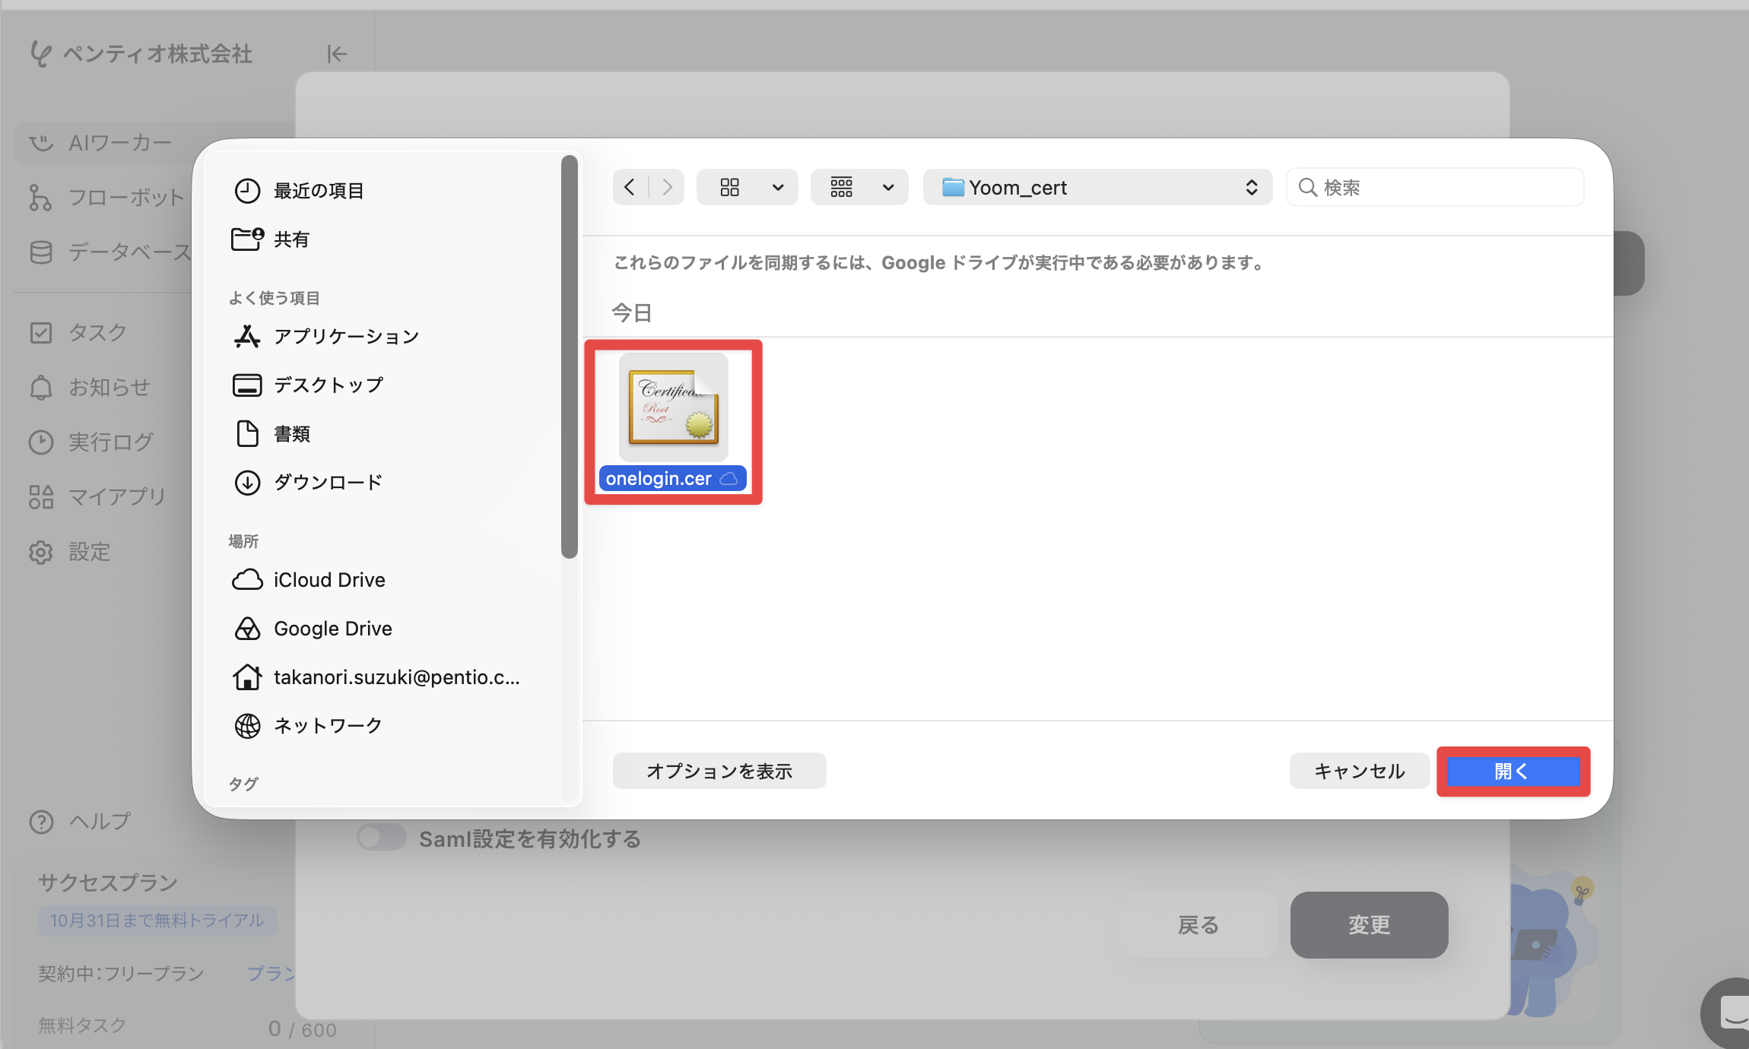
Task: Click Cancel (キャンセル) button
Action: (1360, 771)
